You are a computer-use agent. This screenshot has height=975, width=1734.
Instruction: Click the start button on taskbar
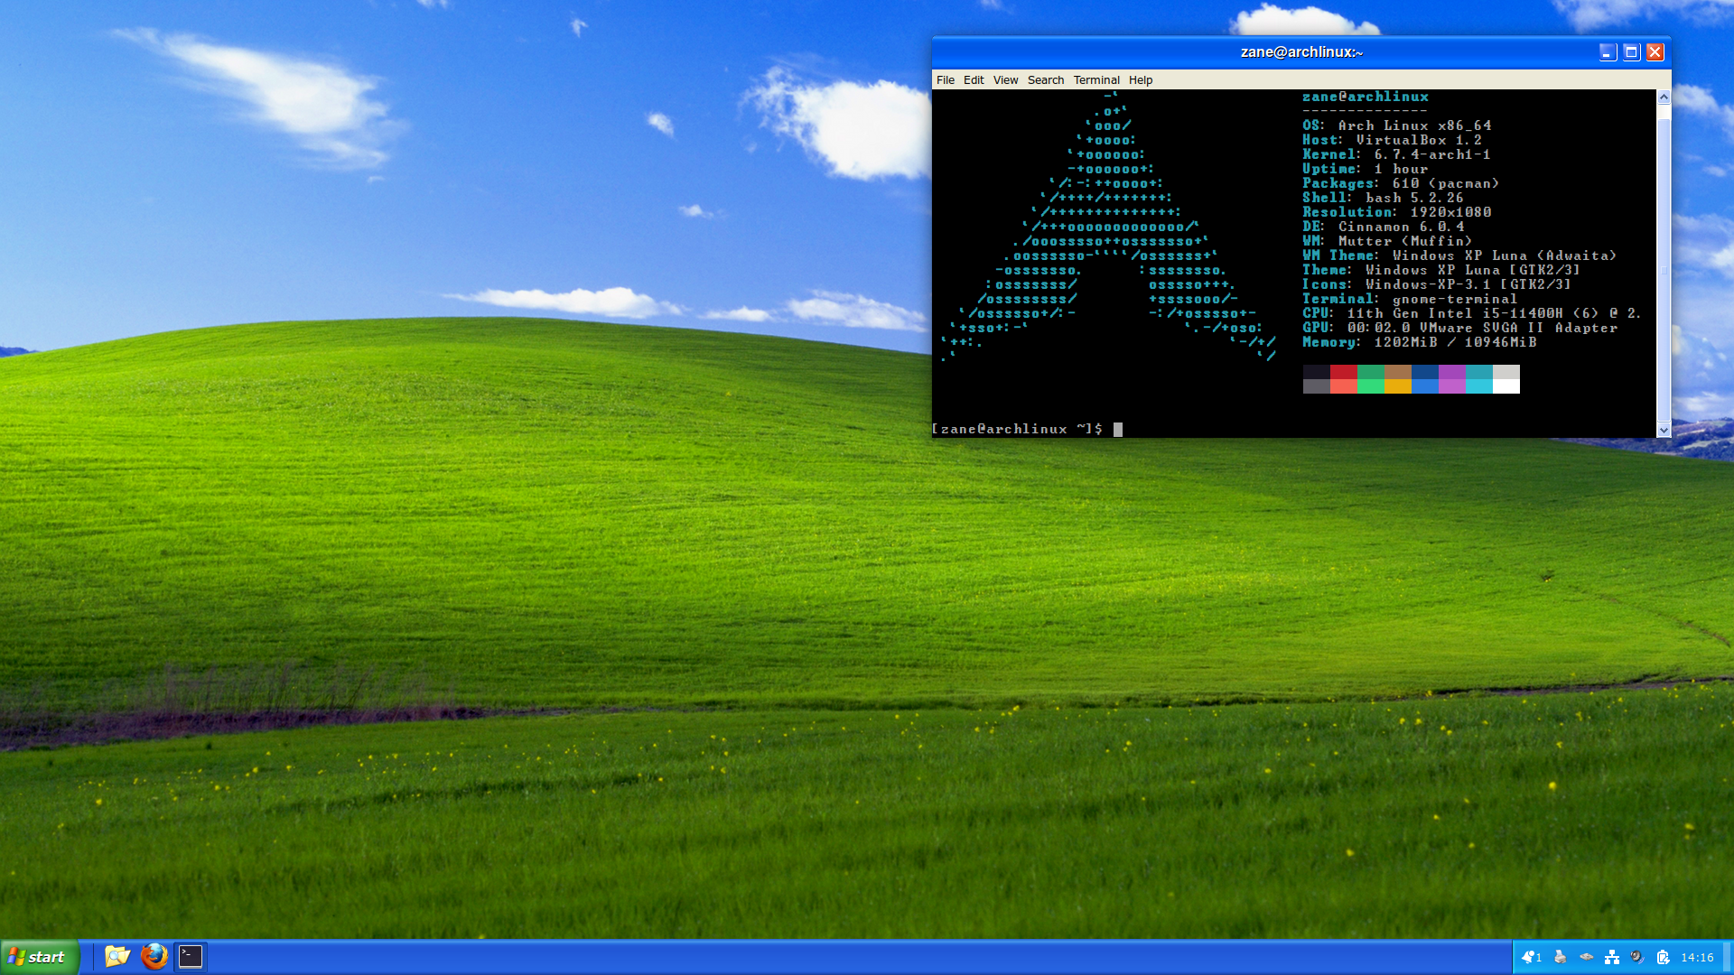click(x=39, y=957)
